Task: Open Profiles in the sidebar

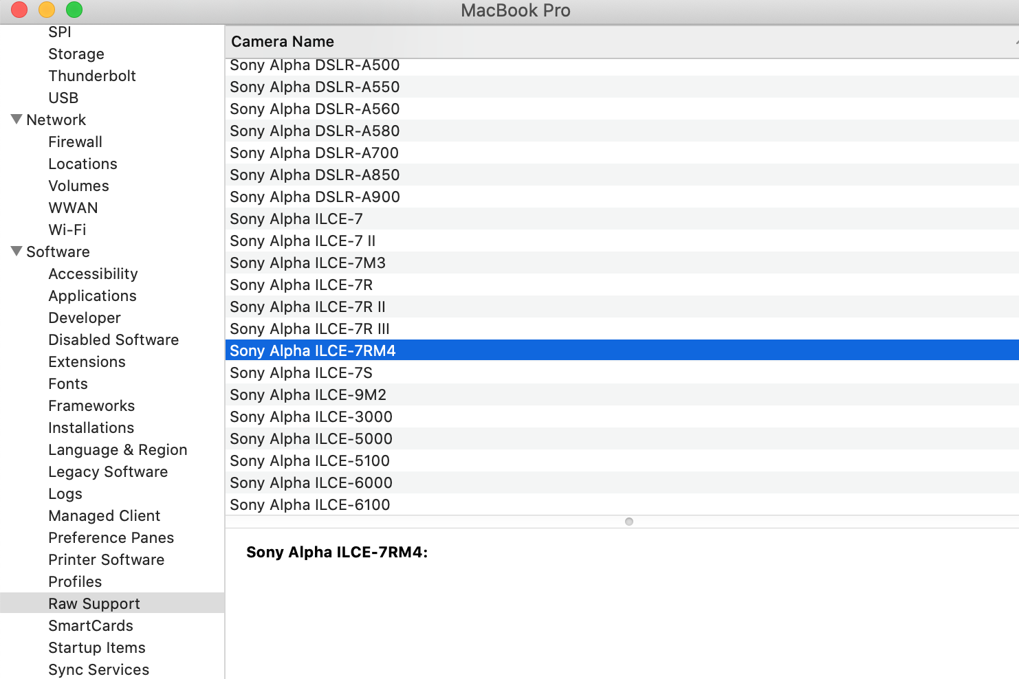Action: (75, 581)
